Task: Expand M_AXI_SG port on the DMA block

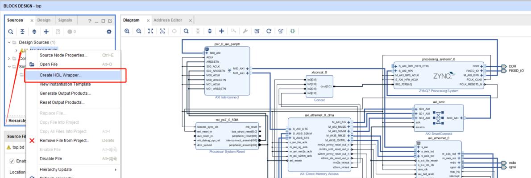Action: (348, 122)
